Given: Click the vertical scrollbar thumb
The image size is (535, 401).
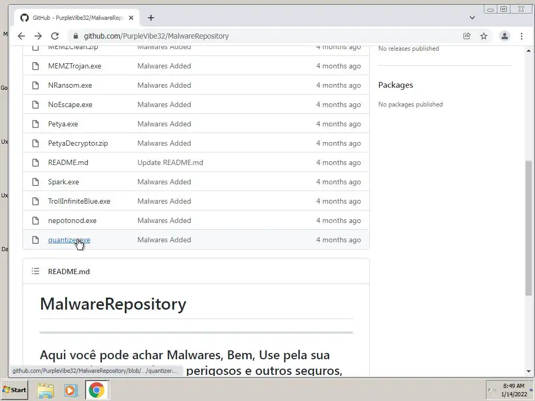Looking at the screenshot, I should pyautogui.click(x=529, y=228).
